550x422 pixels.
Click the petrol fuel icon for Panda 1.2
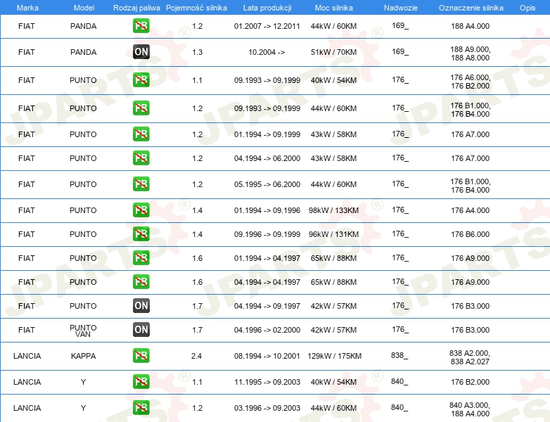click(x=141, y=25)
